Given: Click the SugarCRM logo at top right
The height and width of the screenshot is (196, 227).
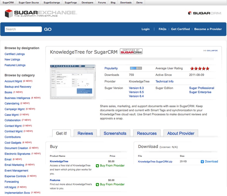Looking at the screenshot, I should [205, 13].
